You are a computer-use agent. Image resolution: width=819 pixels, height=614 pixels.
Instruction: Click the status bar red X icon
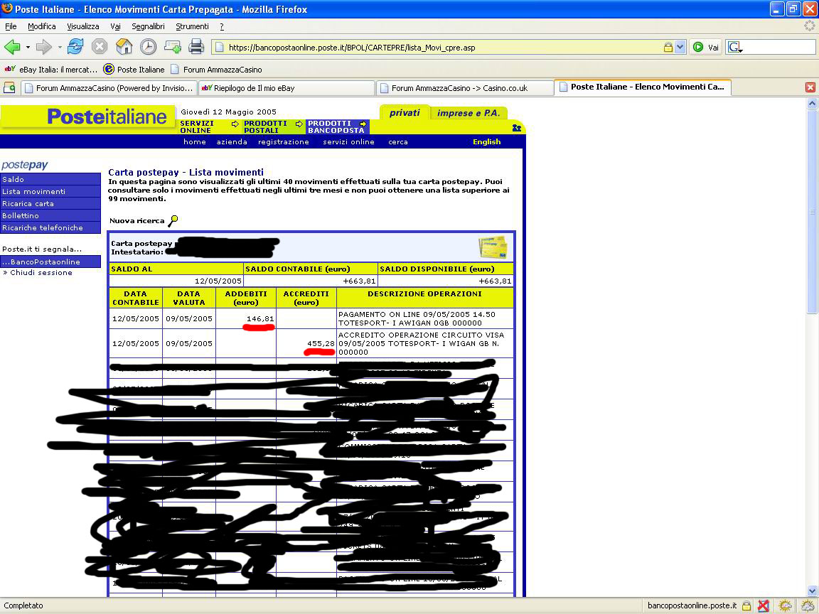pos(764,605)
